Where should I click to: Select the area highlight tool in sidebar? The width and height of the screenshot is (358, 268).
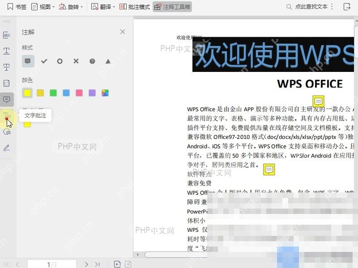tap(7, 83)
